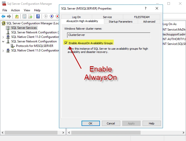Switch to the Advanced tab
Viewport: 186px width, 141px height.
point(149,22)
